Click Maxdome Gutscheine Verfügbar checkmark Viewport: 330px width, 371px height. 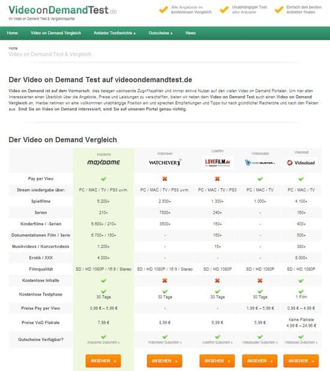[104, 337]
